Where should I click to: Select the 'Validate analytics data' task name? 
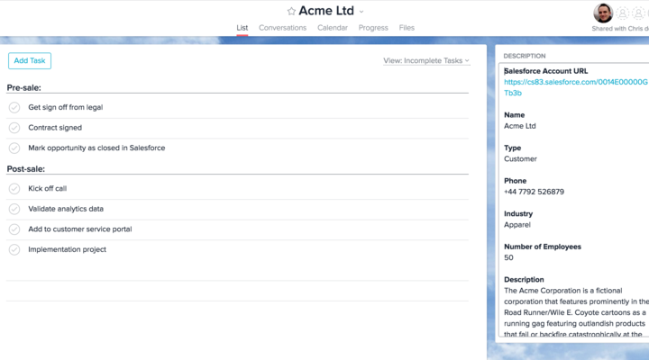pos(66,209)
